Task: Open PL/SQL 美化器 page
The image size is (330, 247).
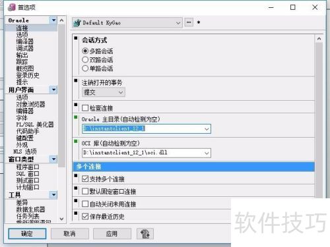Action: 35,124
